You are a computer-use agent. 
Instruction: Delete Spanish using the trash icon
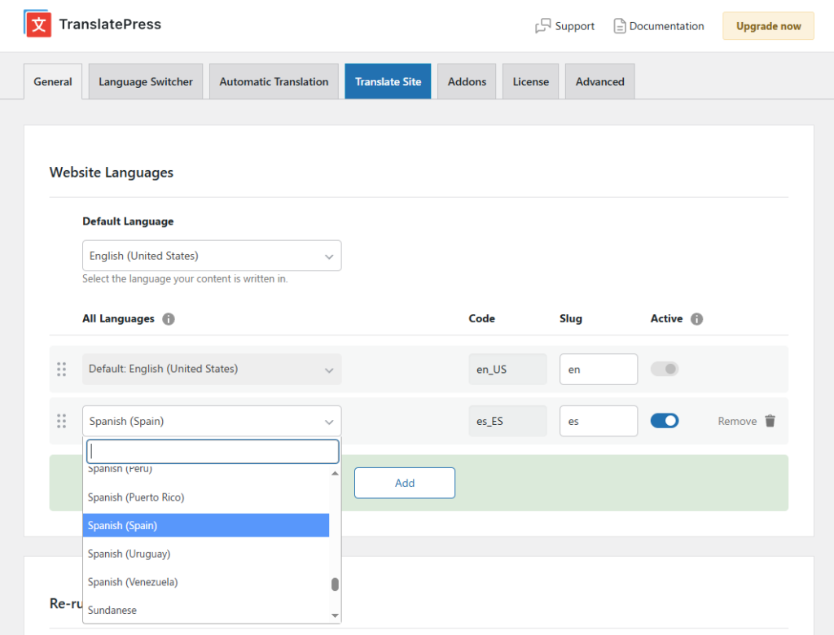770,421
